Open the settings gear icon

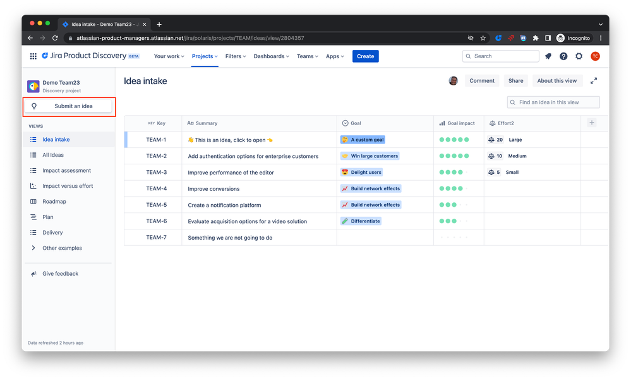(x=579, y=56)
